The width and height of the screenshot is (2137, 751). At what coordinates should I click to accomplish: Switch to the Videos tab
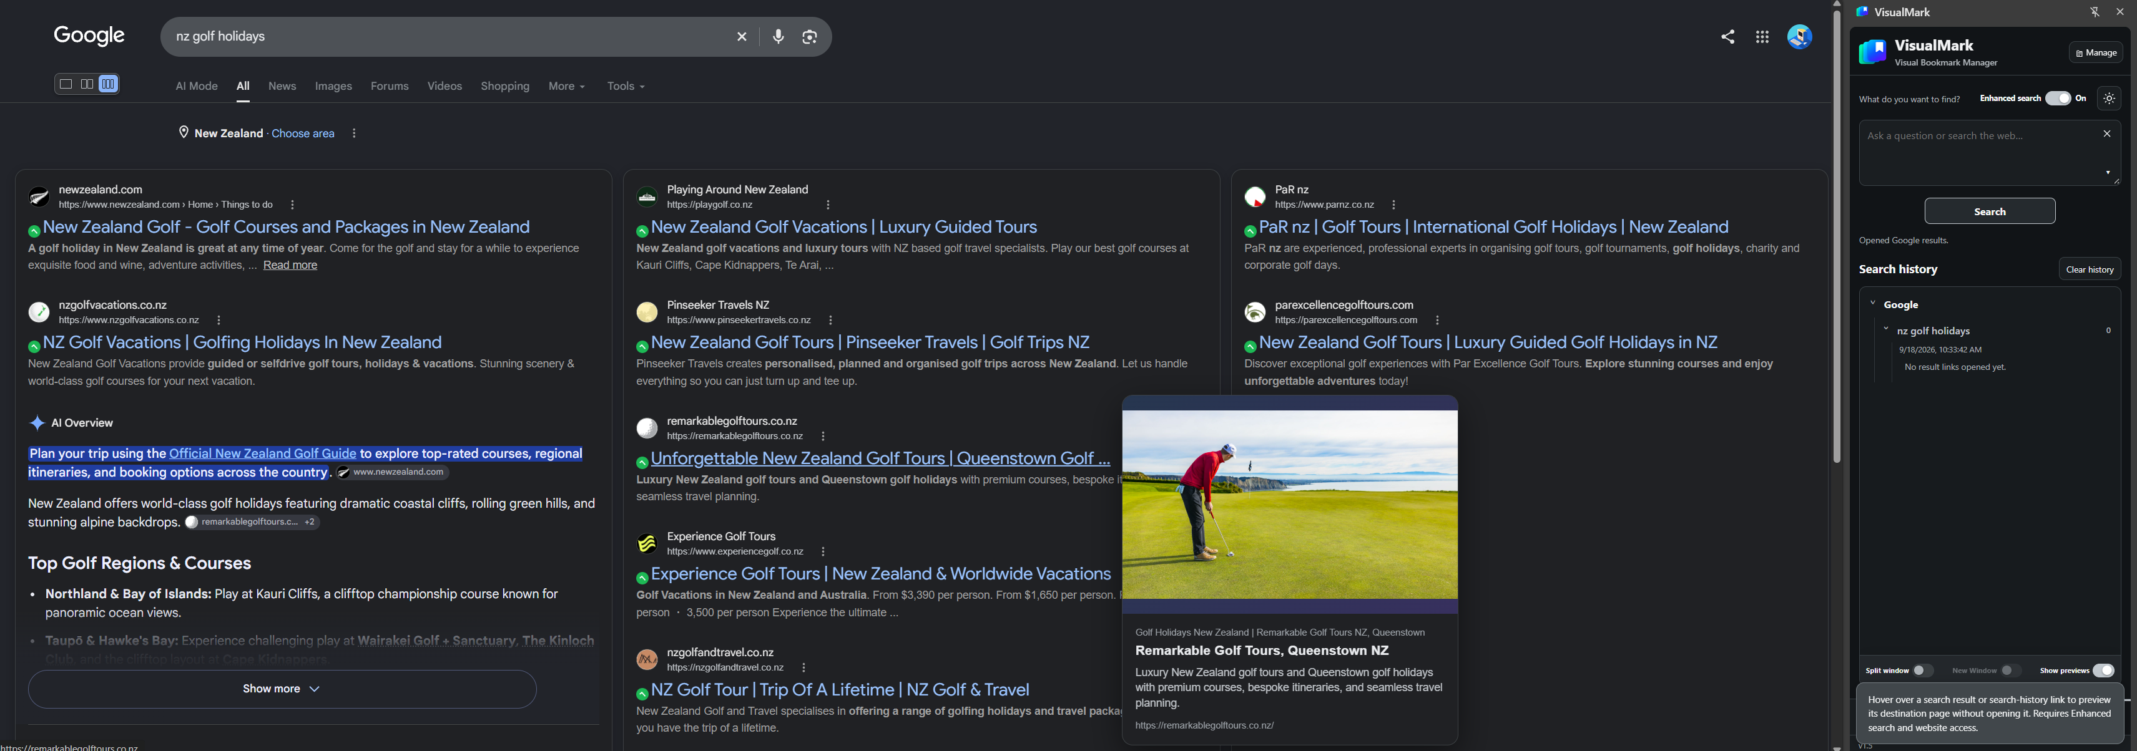point(445,86)
